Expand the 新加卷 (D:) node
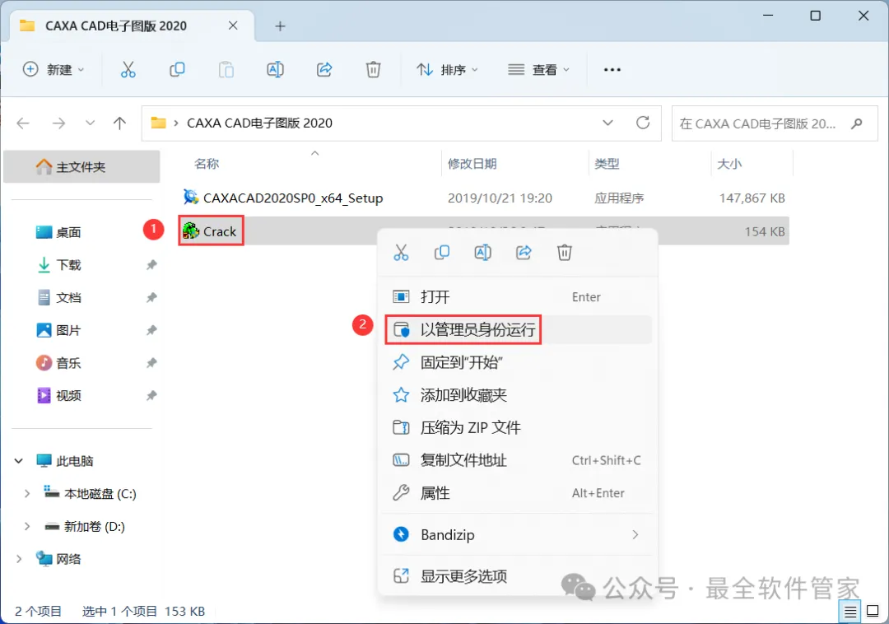Image resolution: width=889 pixels, height=624 pixels. tap(26, 527)
